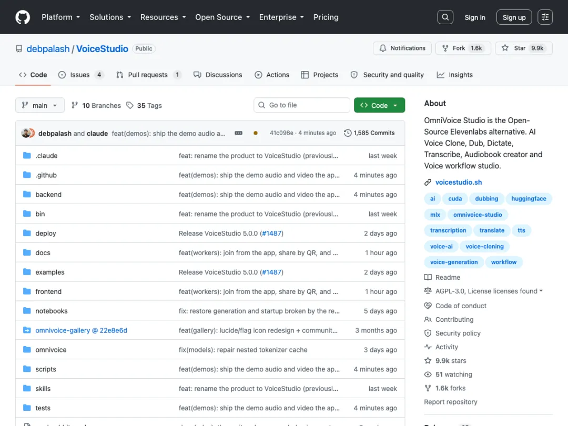Expand the green Code dropdown button
The height and width of the screenshot is (426, 568).
click(379, 105)
